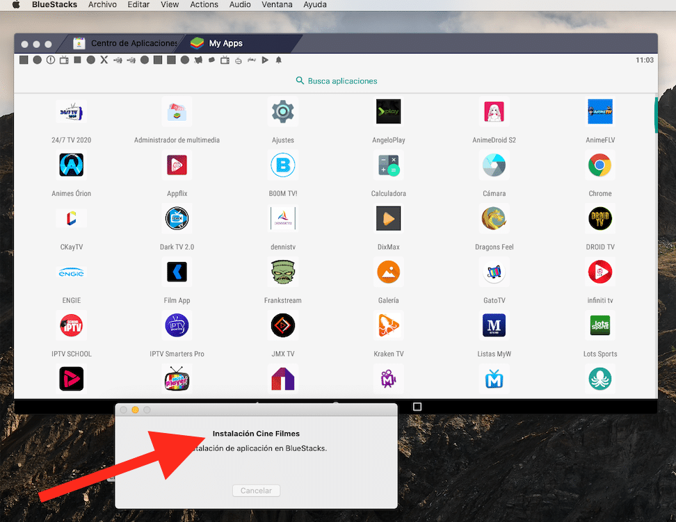Open the Ventana menu in menu bar

click(x=277, y=5)
